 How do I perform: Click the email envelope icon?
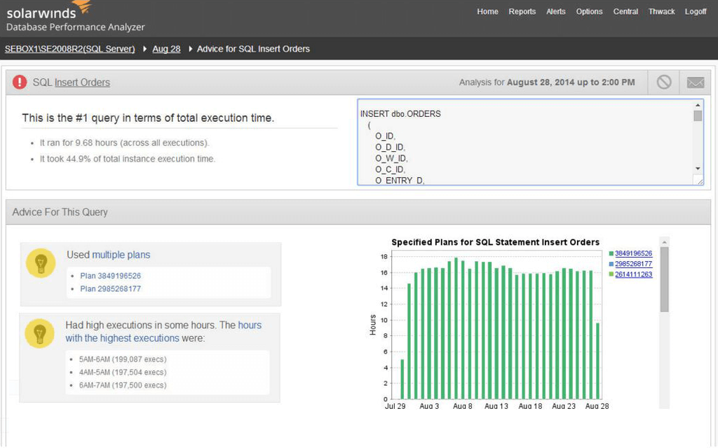click(695, 82)
